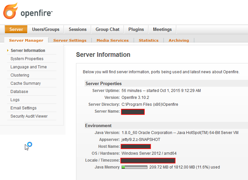Open System Properties in the sidebar
The image size is (248, 180).
coord(27,59)
